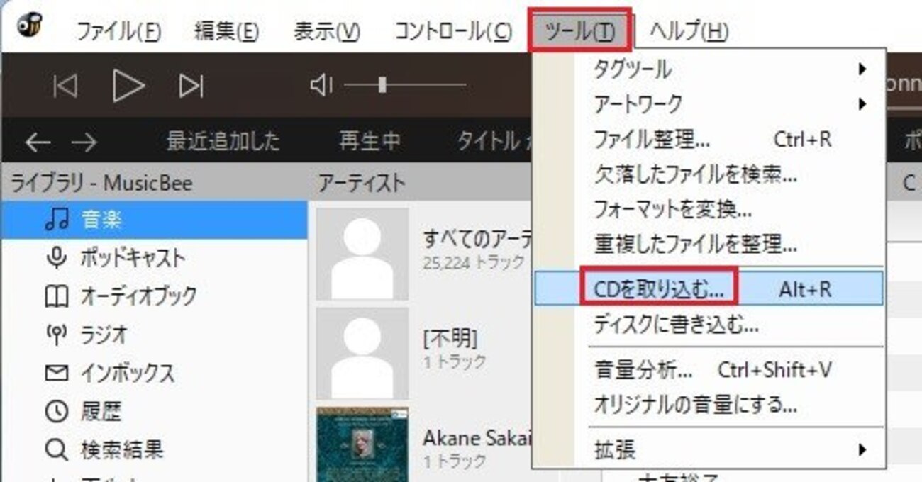Switch to the 再生中 tab

(370, 142)
